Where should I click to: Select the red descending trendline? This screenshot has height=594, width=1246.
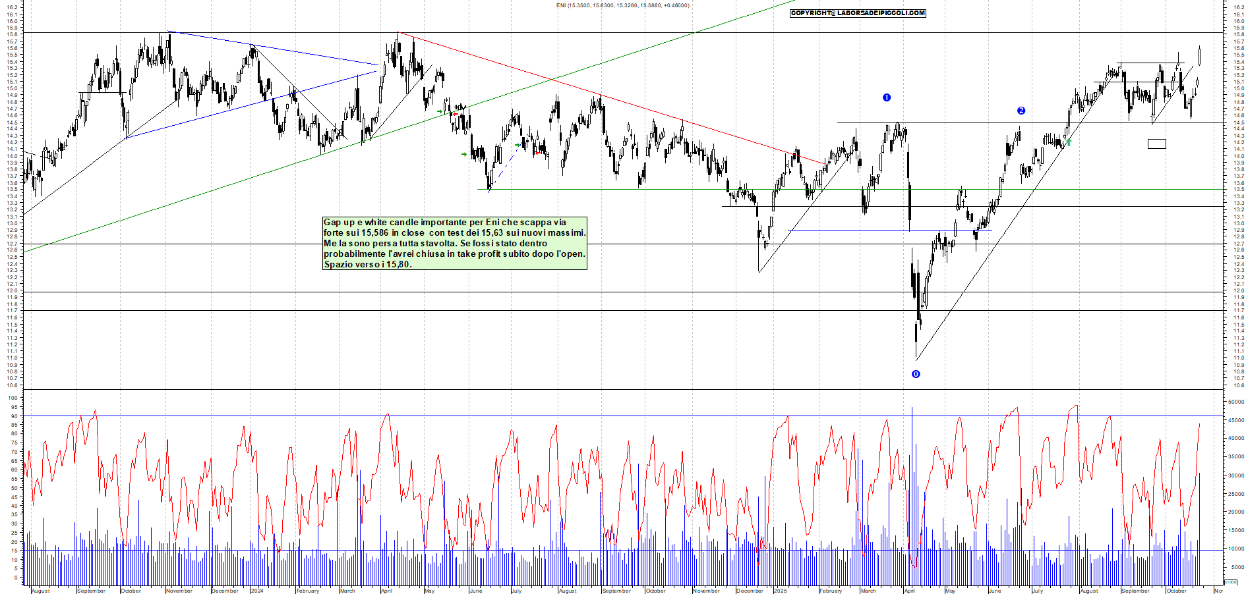click(593, 93)
